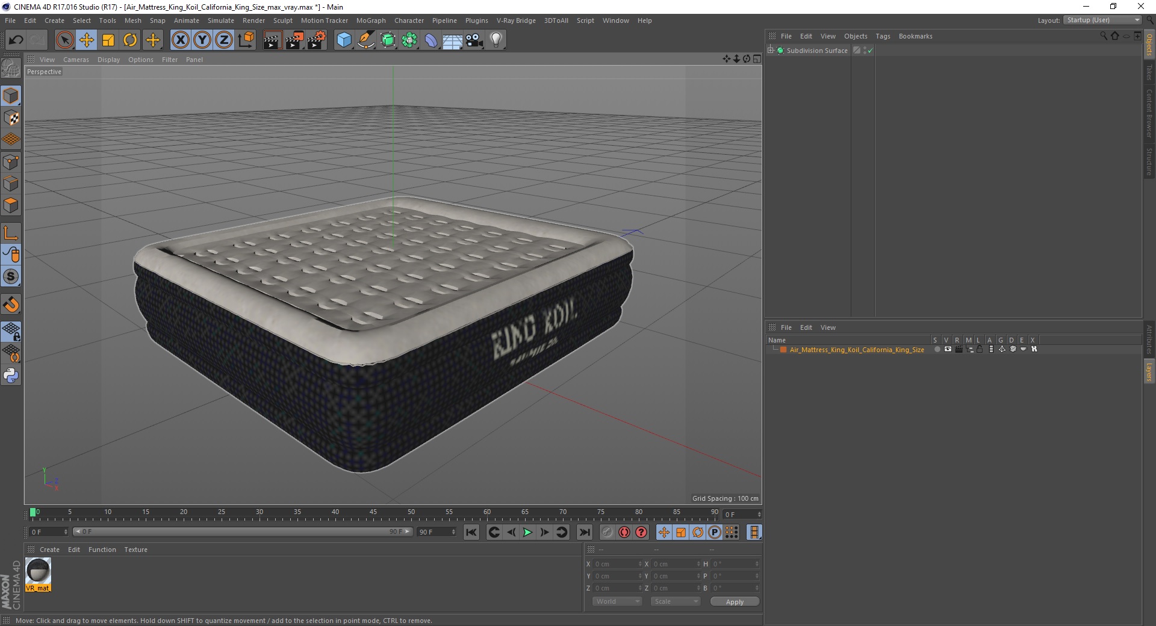
Task: Select the Move tool in toolbar
Action: 87,40
